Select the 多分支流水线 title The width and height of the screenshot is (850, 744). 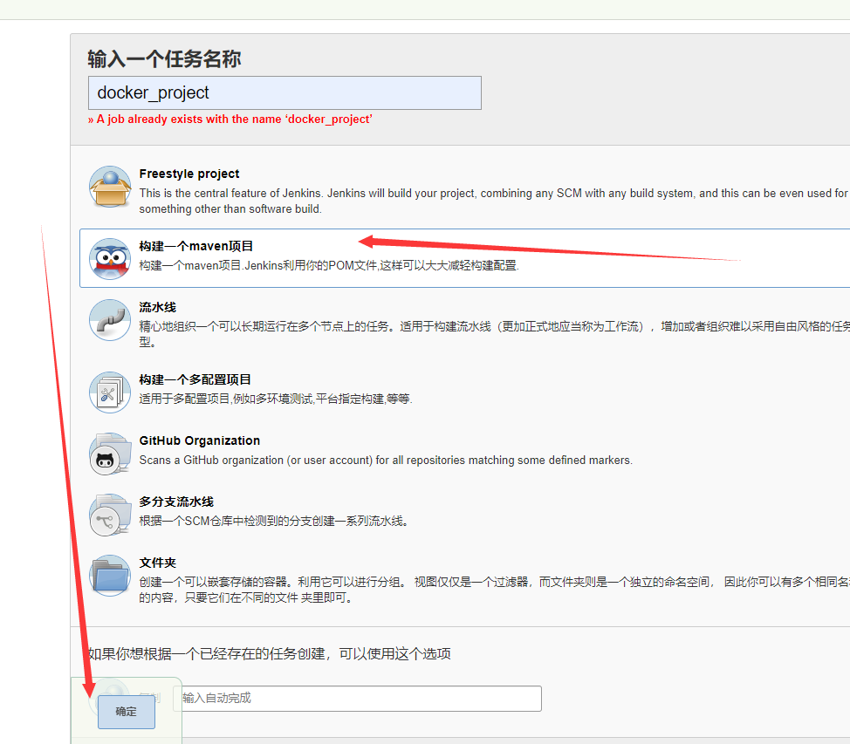(x=176, y=502)
